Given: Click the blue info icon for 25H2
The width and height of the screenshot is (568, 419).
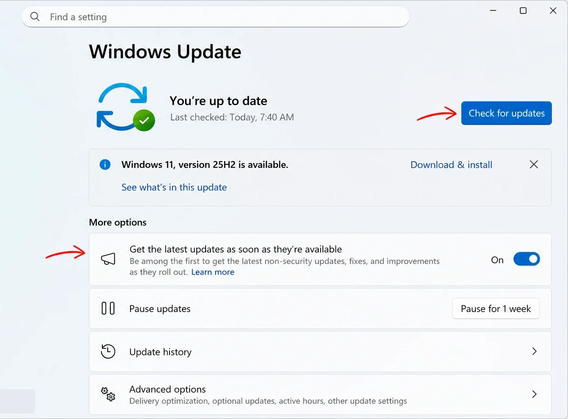Looking at the screenshot, I should 105,165.
